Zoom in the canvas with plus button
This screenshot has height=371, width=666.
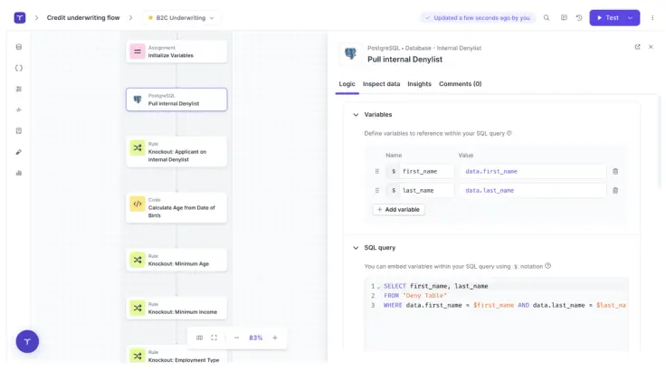pos(275,338)
